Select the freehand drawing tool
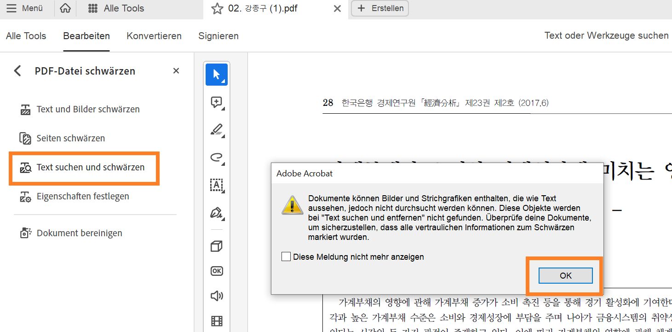This screenshot has height=332, width=672. (215, 157)
